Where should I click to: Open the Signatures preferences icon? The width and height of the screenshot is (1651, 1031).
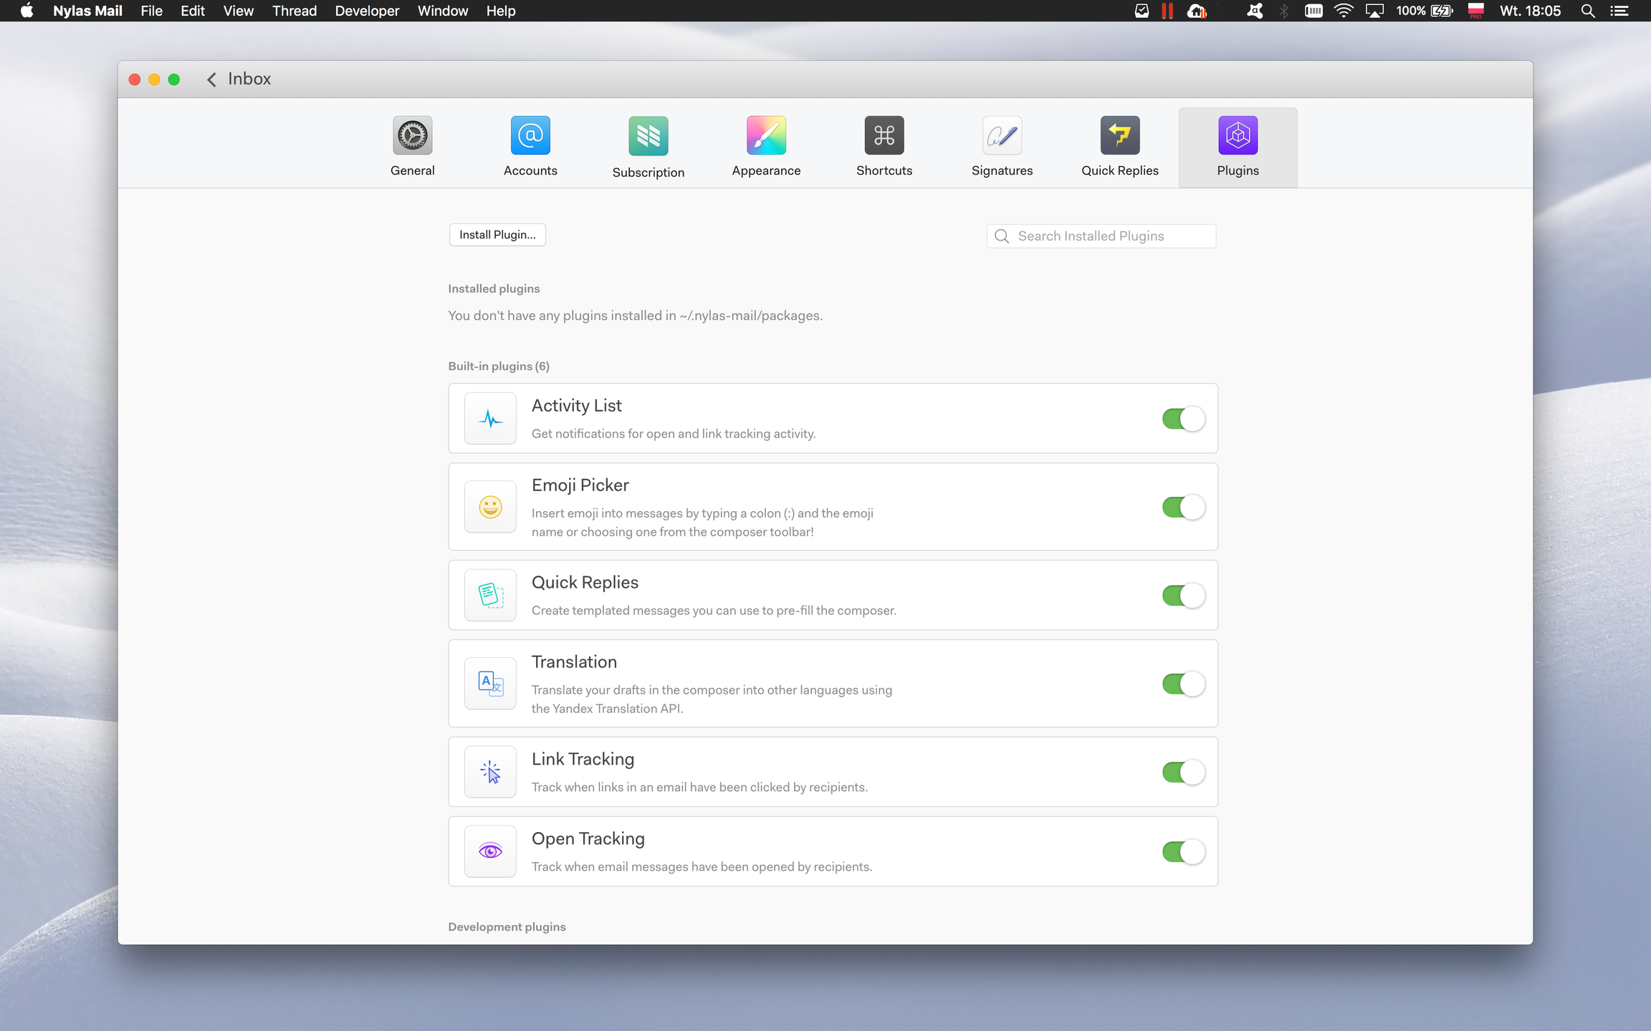click(1002, 135)
